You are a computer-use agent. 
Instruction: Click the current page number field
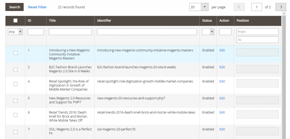[x=257, y=7]
